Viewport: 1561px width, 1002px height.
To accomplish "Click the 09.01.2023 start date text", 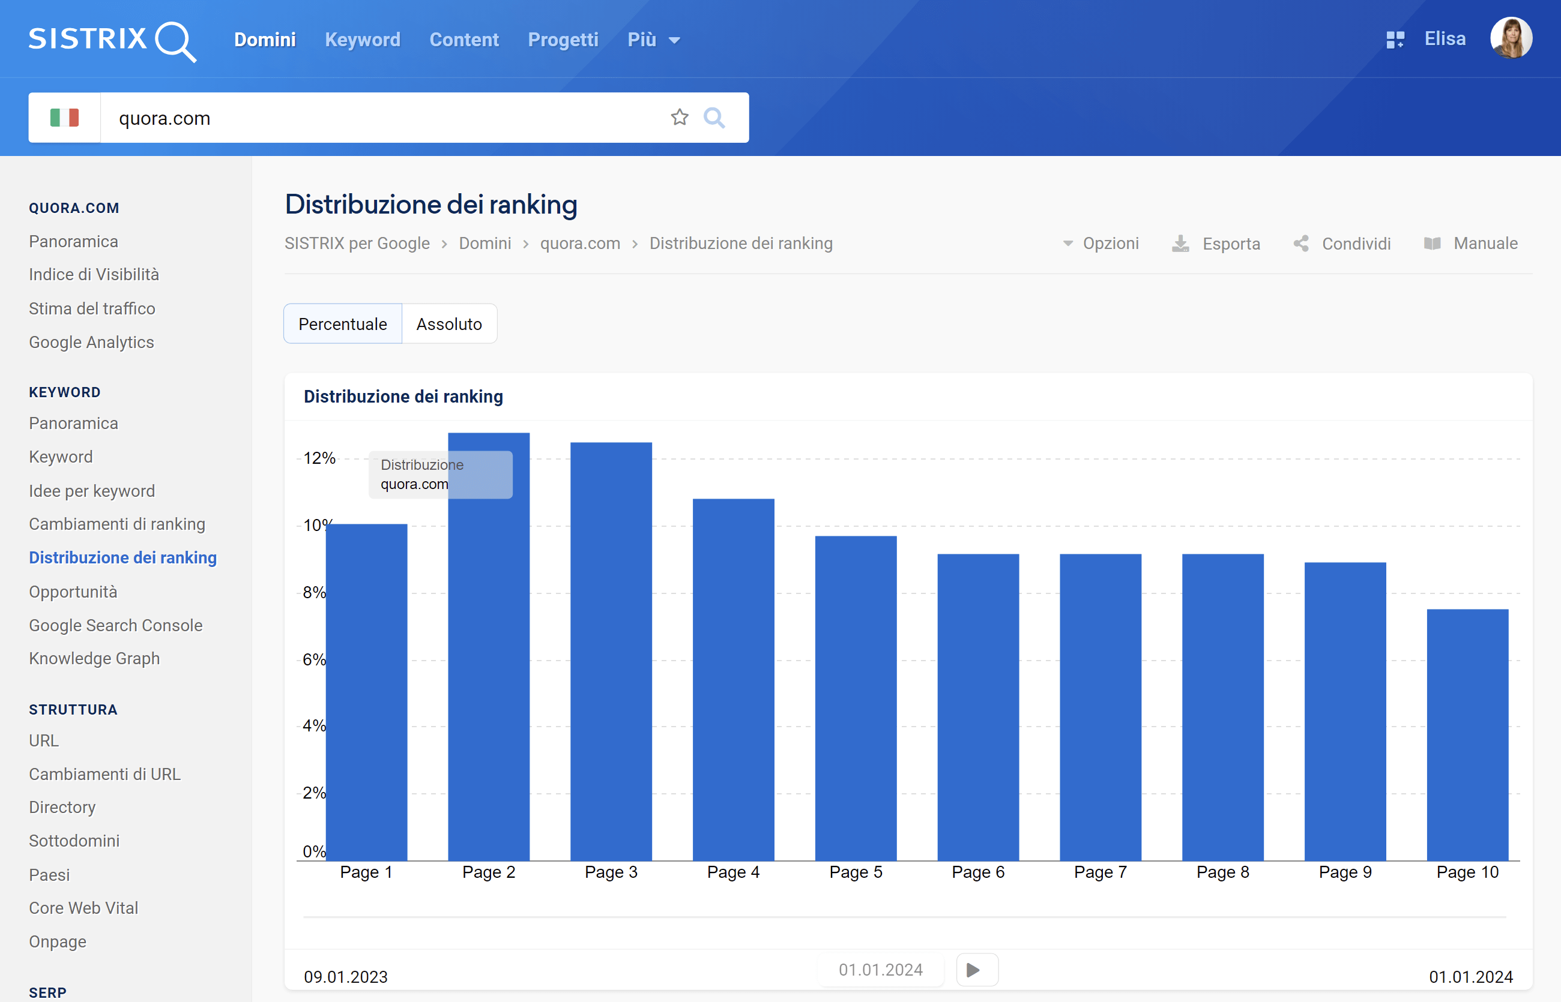I will click(x=346, y=977).
